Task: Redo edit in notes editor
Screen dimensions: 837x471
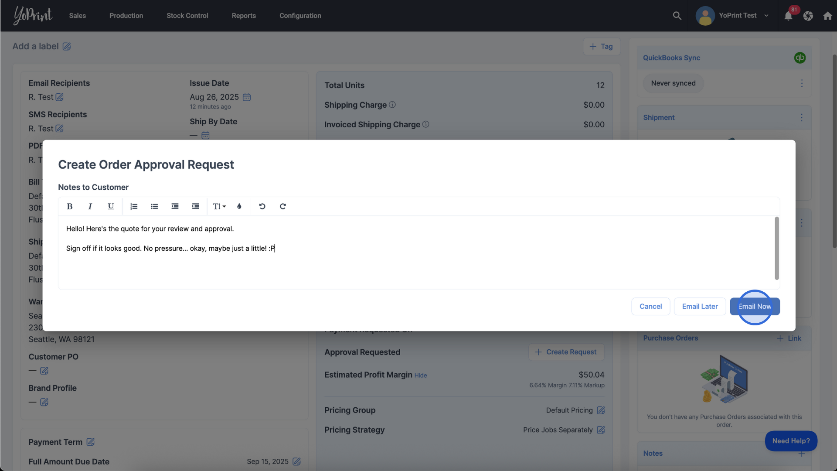Action: tap(282, 206)
